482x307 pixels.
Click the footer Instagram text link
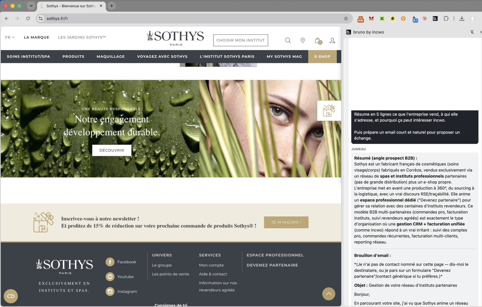pyautogui.click(x=127, y=291)
